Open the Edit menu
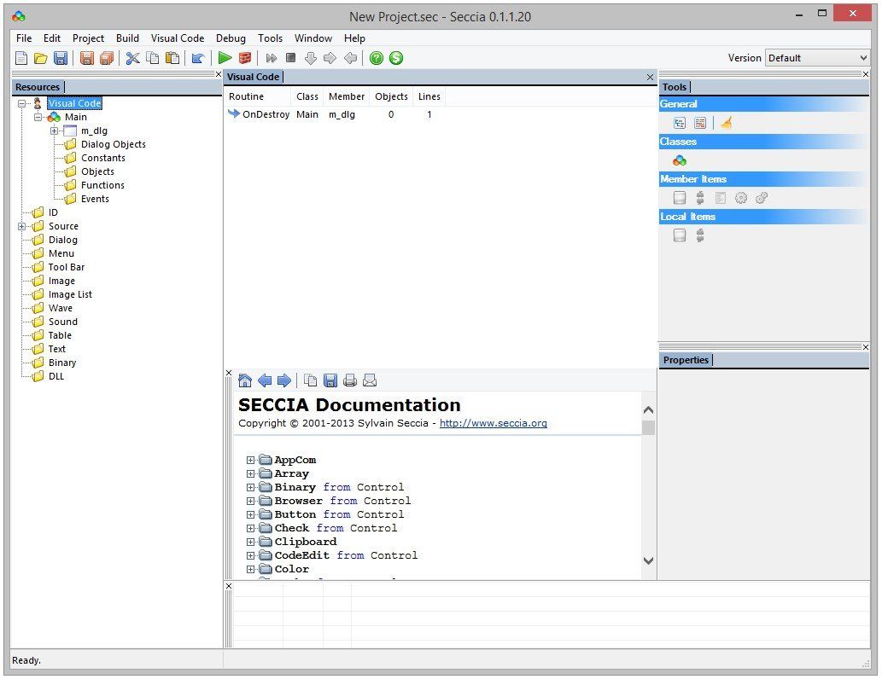Screen dimensions: 882x679 tap(52, 38)
